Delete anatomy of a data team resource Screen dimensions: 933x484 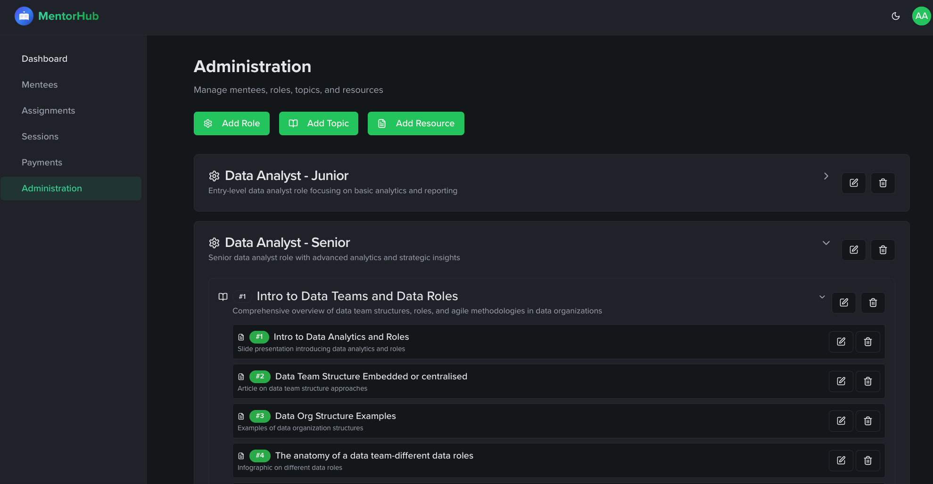[868, 460]
